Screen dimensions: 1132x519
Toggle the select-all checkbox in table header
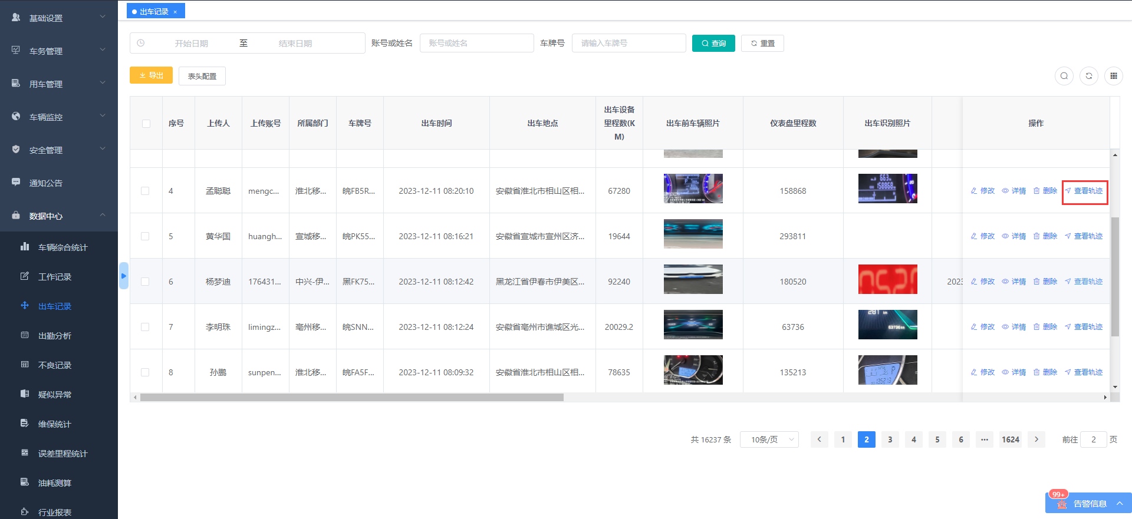pos(146,124)
